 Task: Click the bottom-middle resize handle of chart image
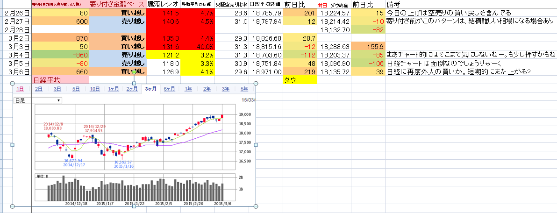(x=135, y=206)
